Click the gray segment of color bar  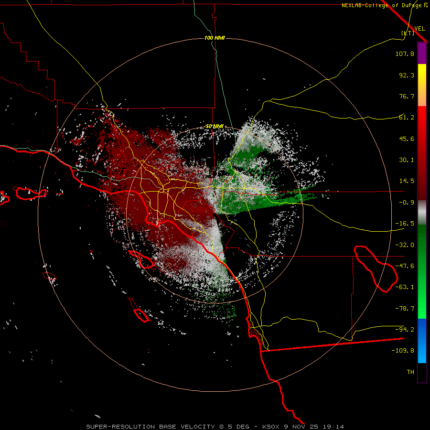coord(422,213)
